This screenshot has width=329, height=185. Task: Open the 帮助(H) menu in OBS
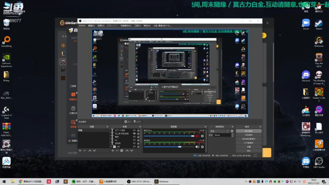pos(147,25)
